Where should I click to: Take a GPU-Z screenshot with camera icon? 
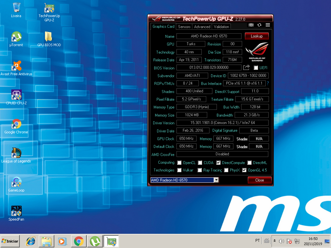coord(251,25)
